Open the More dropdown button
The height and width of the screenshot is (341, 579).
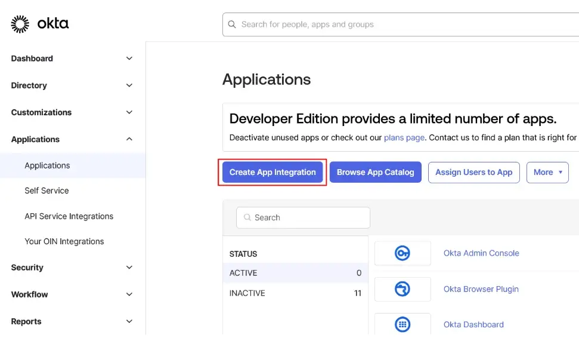[547, 173]
